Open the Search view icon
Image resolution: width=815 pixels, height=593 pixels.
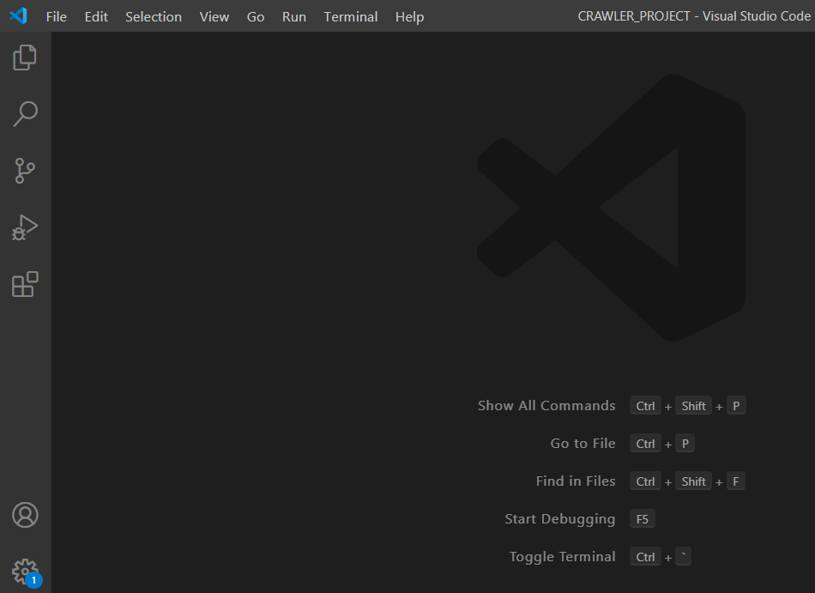pos(25,114)
